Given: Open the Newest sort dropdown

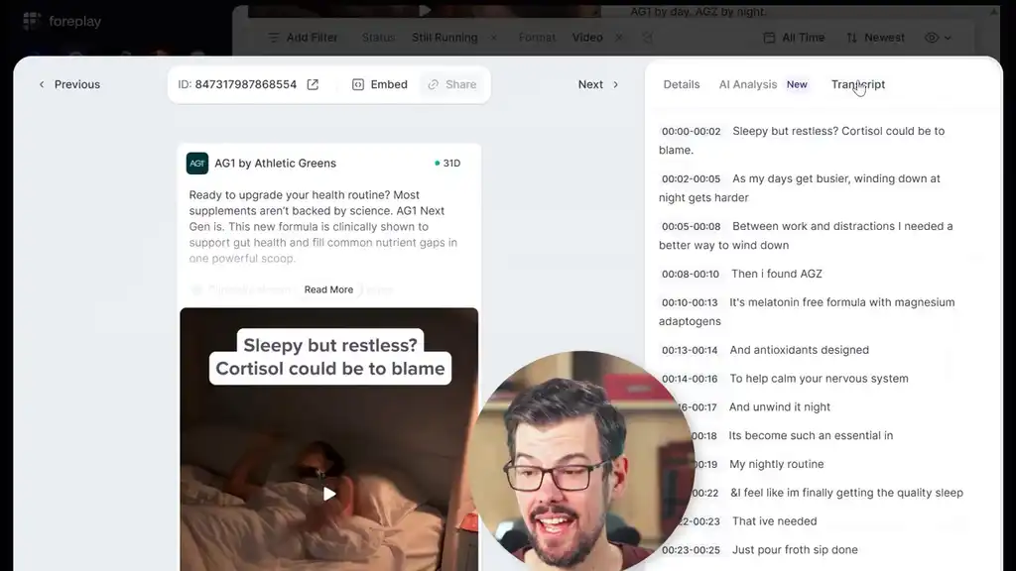Looking at the screenshot, I should [884, 37].
